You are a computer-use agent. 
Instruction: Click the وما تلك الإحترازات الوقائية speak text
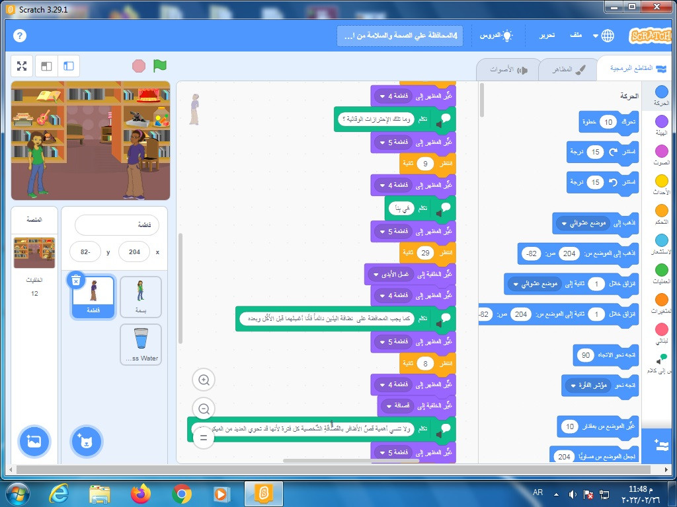click(376, 119)
